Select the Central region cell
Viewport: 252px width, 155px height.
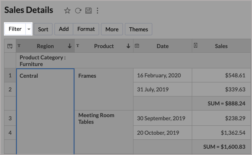[45, 111]
